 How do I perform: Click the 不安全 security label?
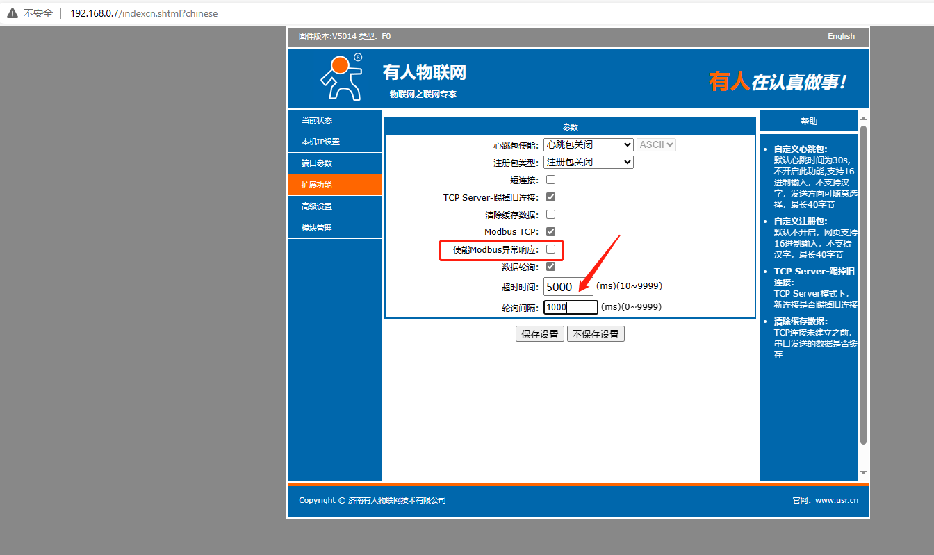point(38,13)
